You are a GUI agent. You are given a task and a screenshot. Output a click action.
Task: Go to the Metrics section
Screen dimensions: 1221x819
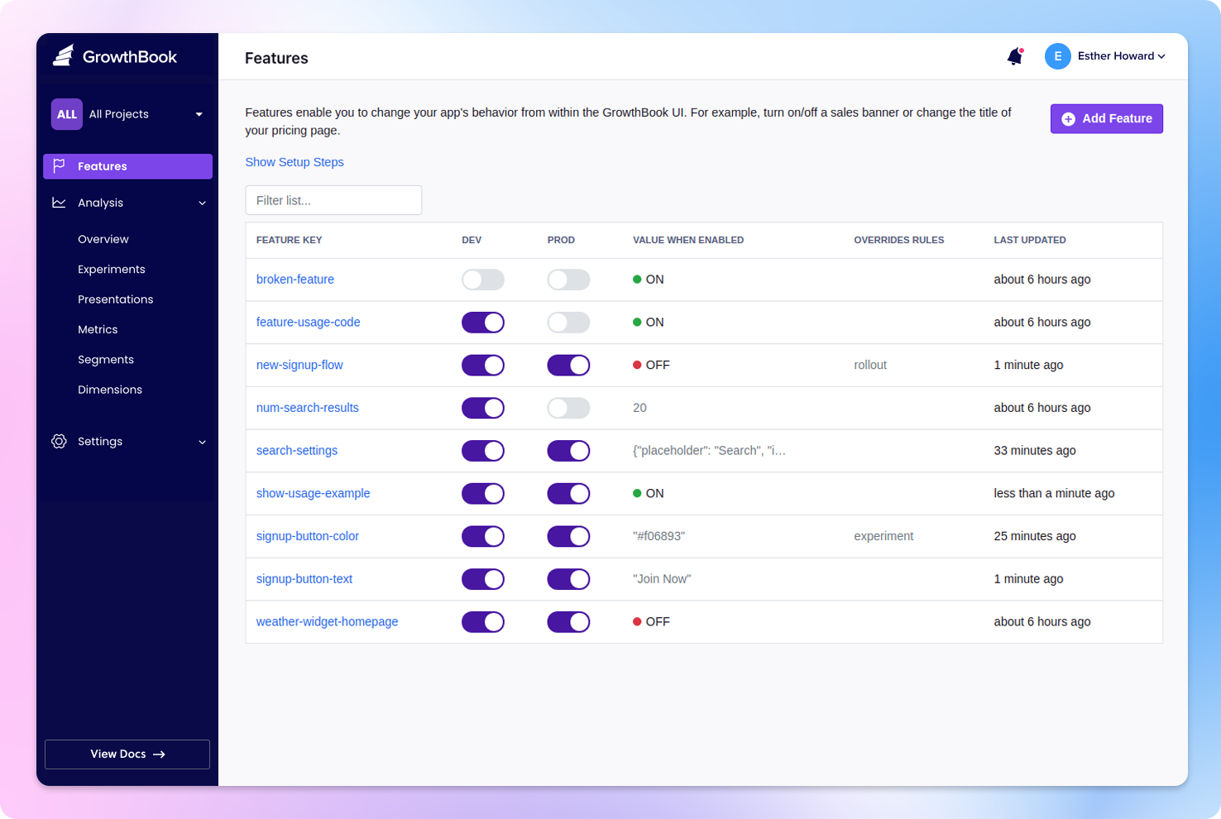coord(98,329)
